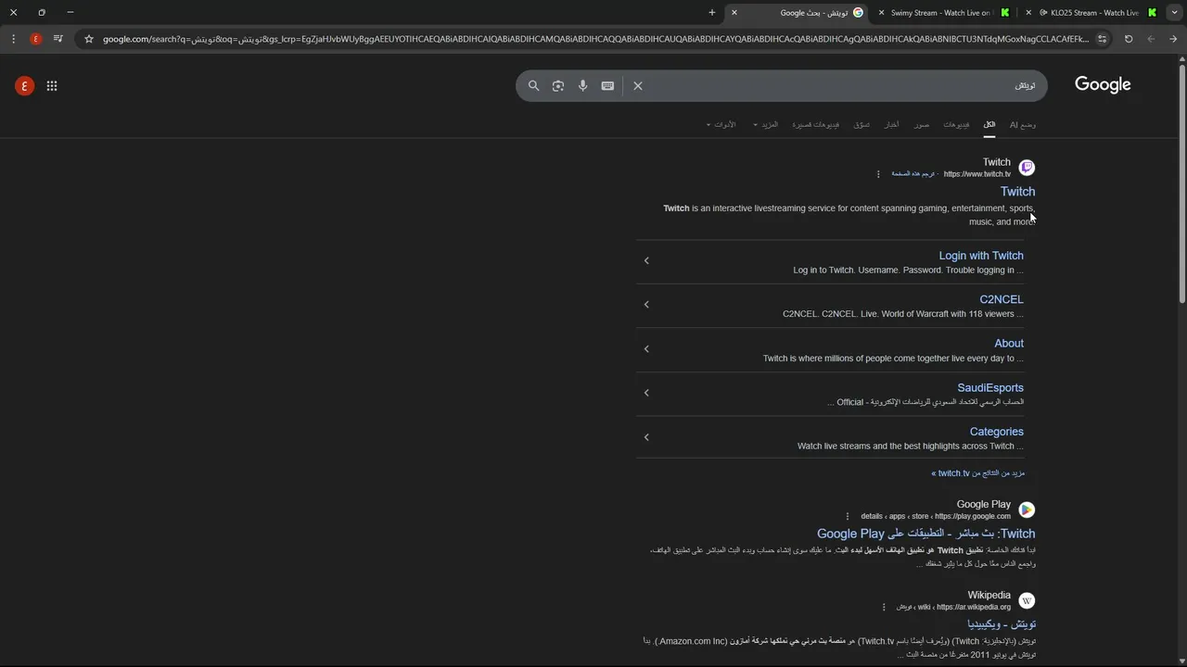Open the Google account avatar on the page
This screenshot has width=1187, height=667.
25,86
